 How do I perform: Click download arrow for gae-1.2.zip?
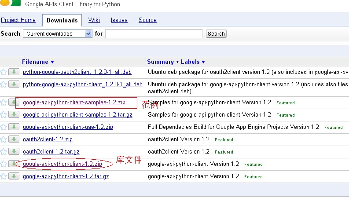click(14, 127)
